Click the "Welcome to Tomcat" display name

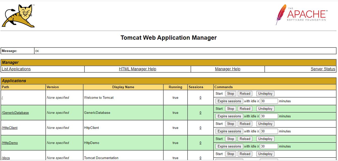click(99, 98)
